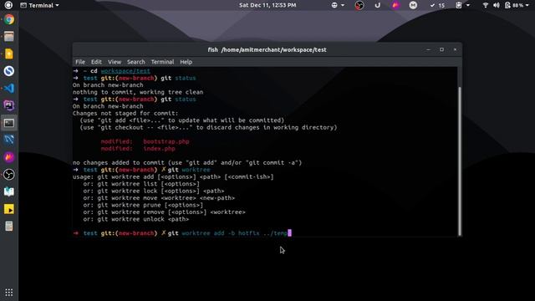Click 'git worktree unlock <path>' line

(x=135, y=219)
